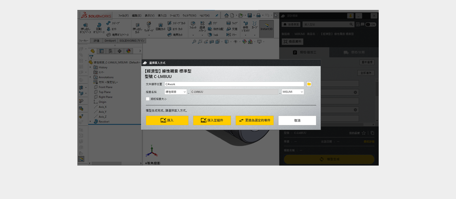This screenshot has width=456, height=199.
Task: Expand the History tree node
Action: (x=90, y=67)
